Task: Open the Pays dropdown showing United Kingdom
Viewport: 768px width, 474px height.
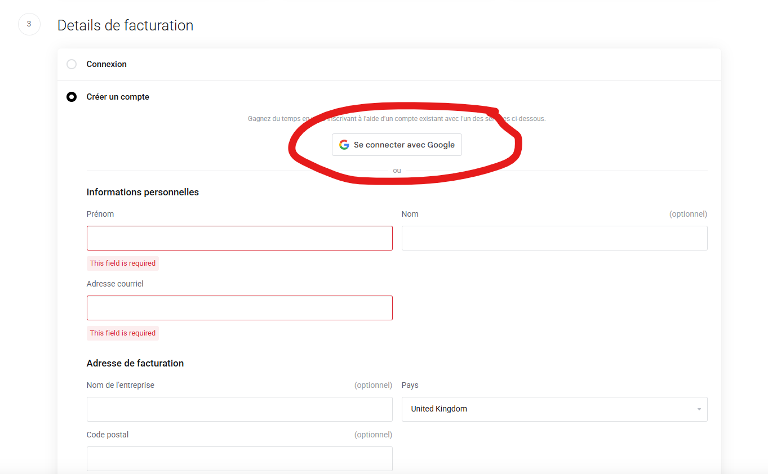Action: [x=554, y=409]
